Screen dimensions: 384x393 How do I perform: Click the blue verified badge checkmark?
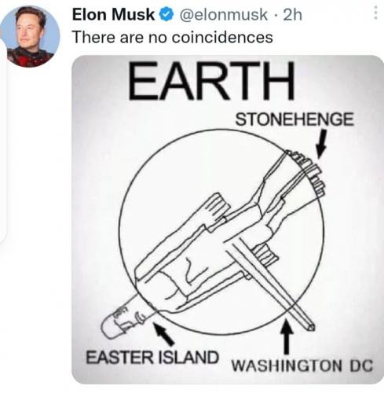click(166, 14)
